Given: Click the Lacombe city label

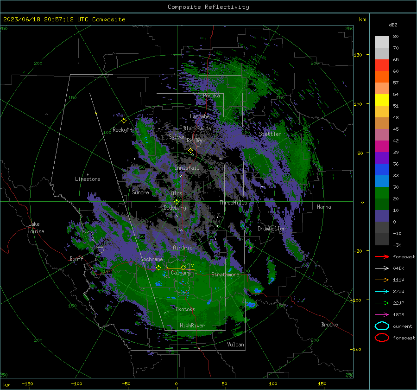Looking at the screenshot, I should (x=200, y=116).
